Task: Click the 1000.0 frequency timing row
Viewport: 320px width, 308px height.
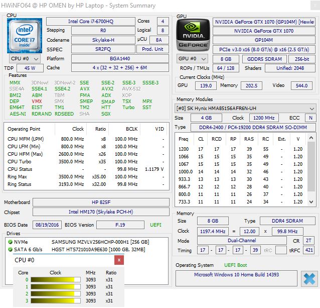Action: tap(240, 172)
